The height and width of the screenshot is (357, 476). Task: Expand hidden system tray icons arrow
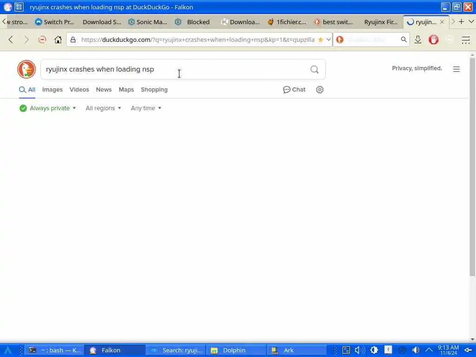point(429,350)
